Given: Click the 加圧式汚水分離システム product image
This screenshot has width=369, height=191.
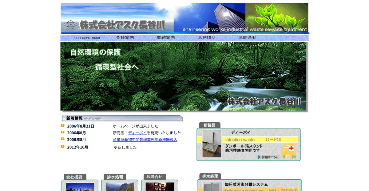Looking at the screenshot, I should (x=212, y=186).
